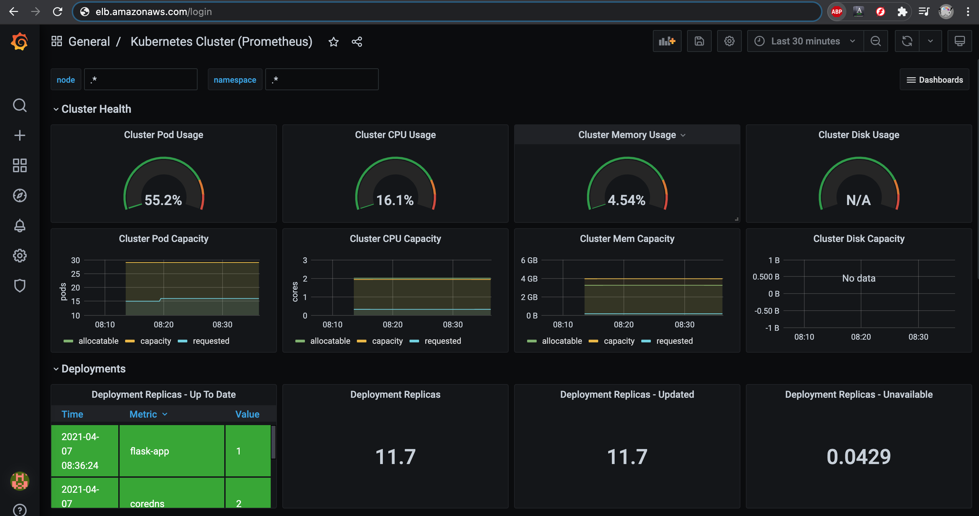Click the Dashboards links button
Screen dimensions: 979x516
coord(935,80)
